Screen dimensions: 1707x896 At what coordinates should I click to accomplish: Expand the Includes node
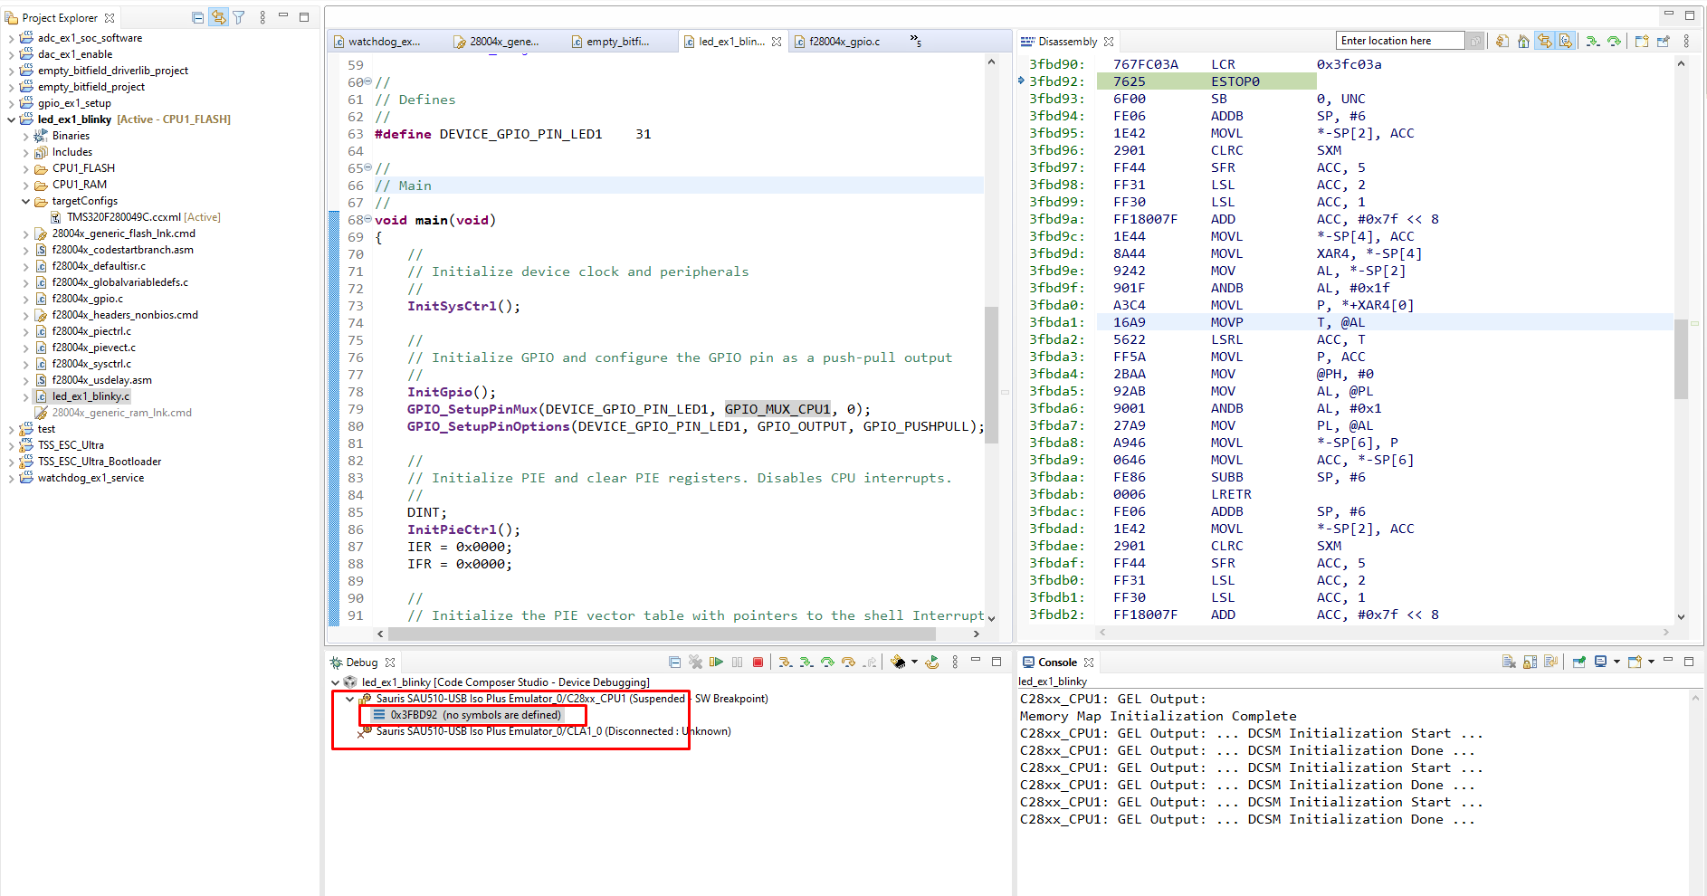pos(25,152)
